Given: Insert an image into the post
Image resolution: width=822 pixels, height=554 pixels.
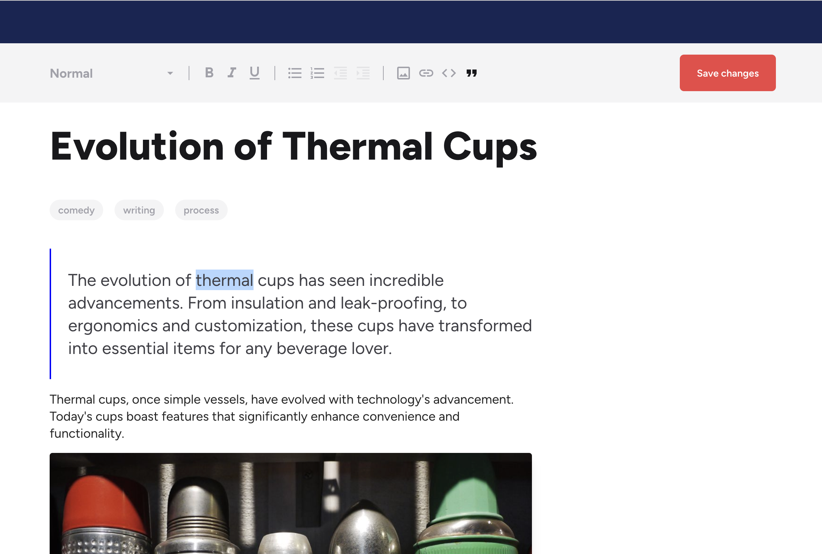Looking at the screenshot, I should pos(403,73).
